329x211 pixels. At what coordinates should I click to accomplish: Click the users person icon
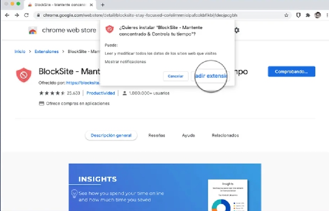click(x=125, y=93)
